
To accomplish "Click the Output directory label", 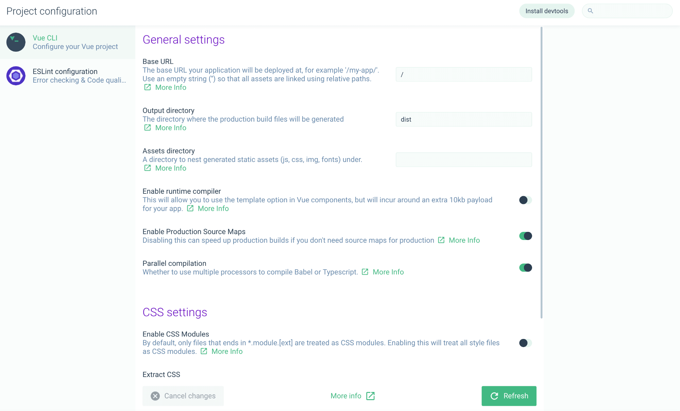I will (168, 110).
